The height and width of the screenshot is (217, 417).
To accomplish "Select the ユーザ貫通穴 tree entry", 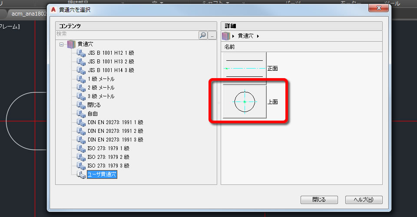I will point(102,174).
